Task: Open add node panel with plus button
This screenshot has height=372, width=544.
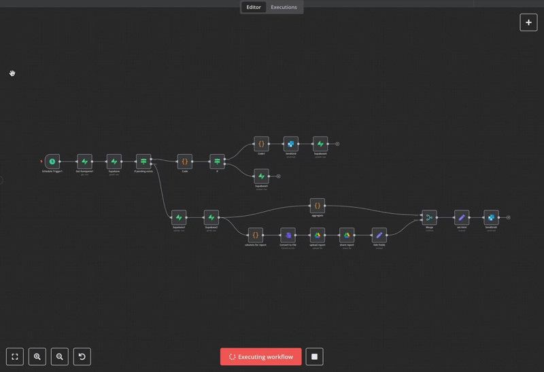Action: tap(528, 22)
